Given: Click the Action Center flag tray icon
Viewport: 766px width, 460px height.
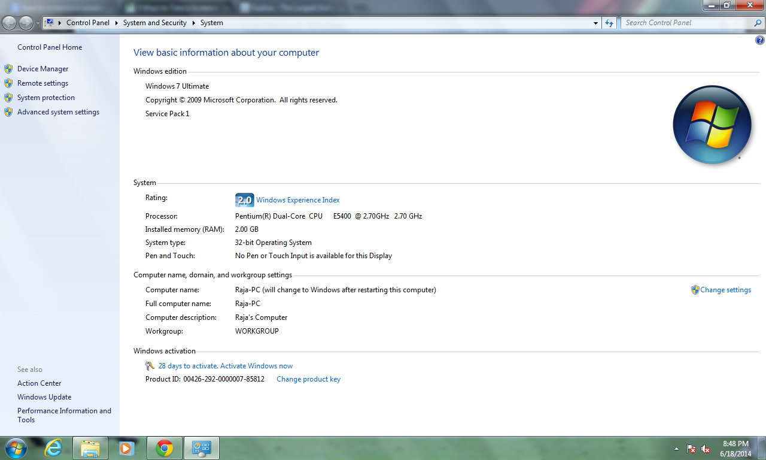Looking at the screenshot, I should 691,449.
